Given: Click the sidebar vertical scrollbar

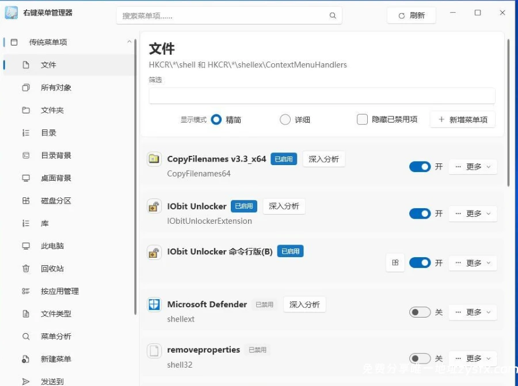Looking at the screenshot, I should point(135,177).
